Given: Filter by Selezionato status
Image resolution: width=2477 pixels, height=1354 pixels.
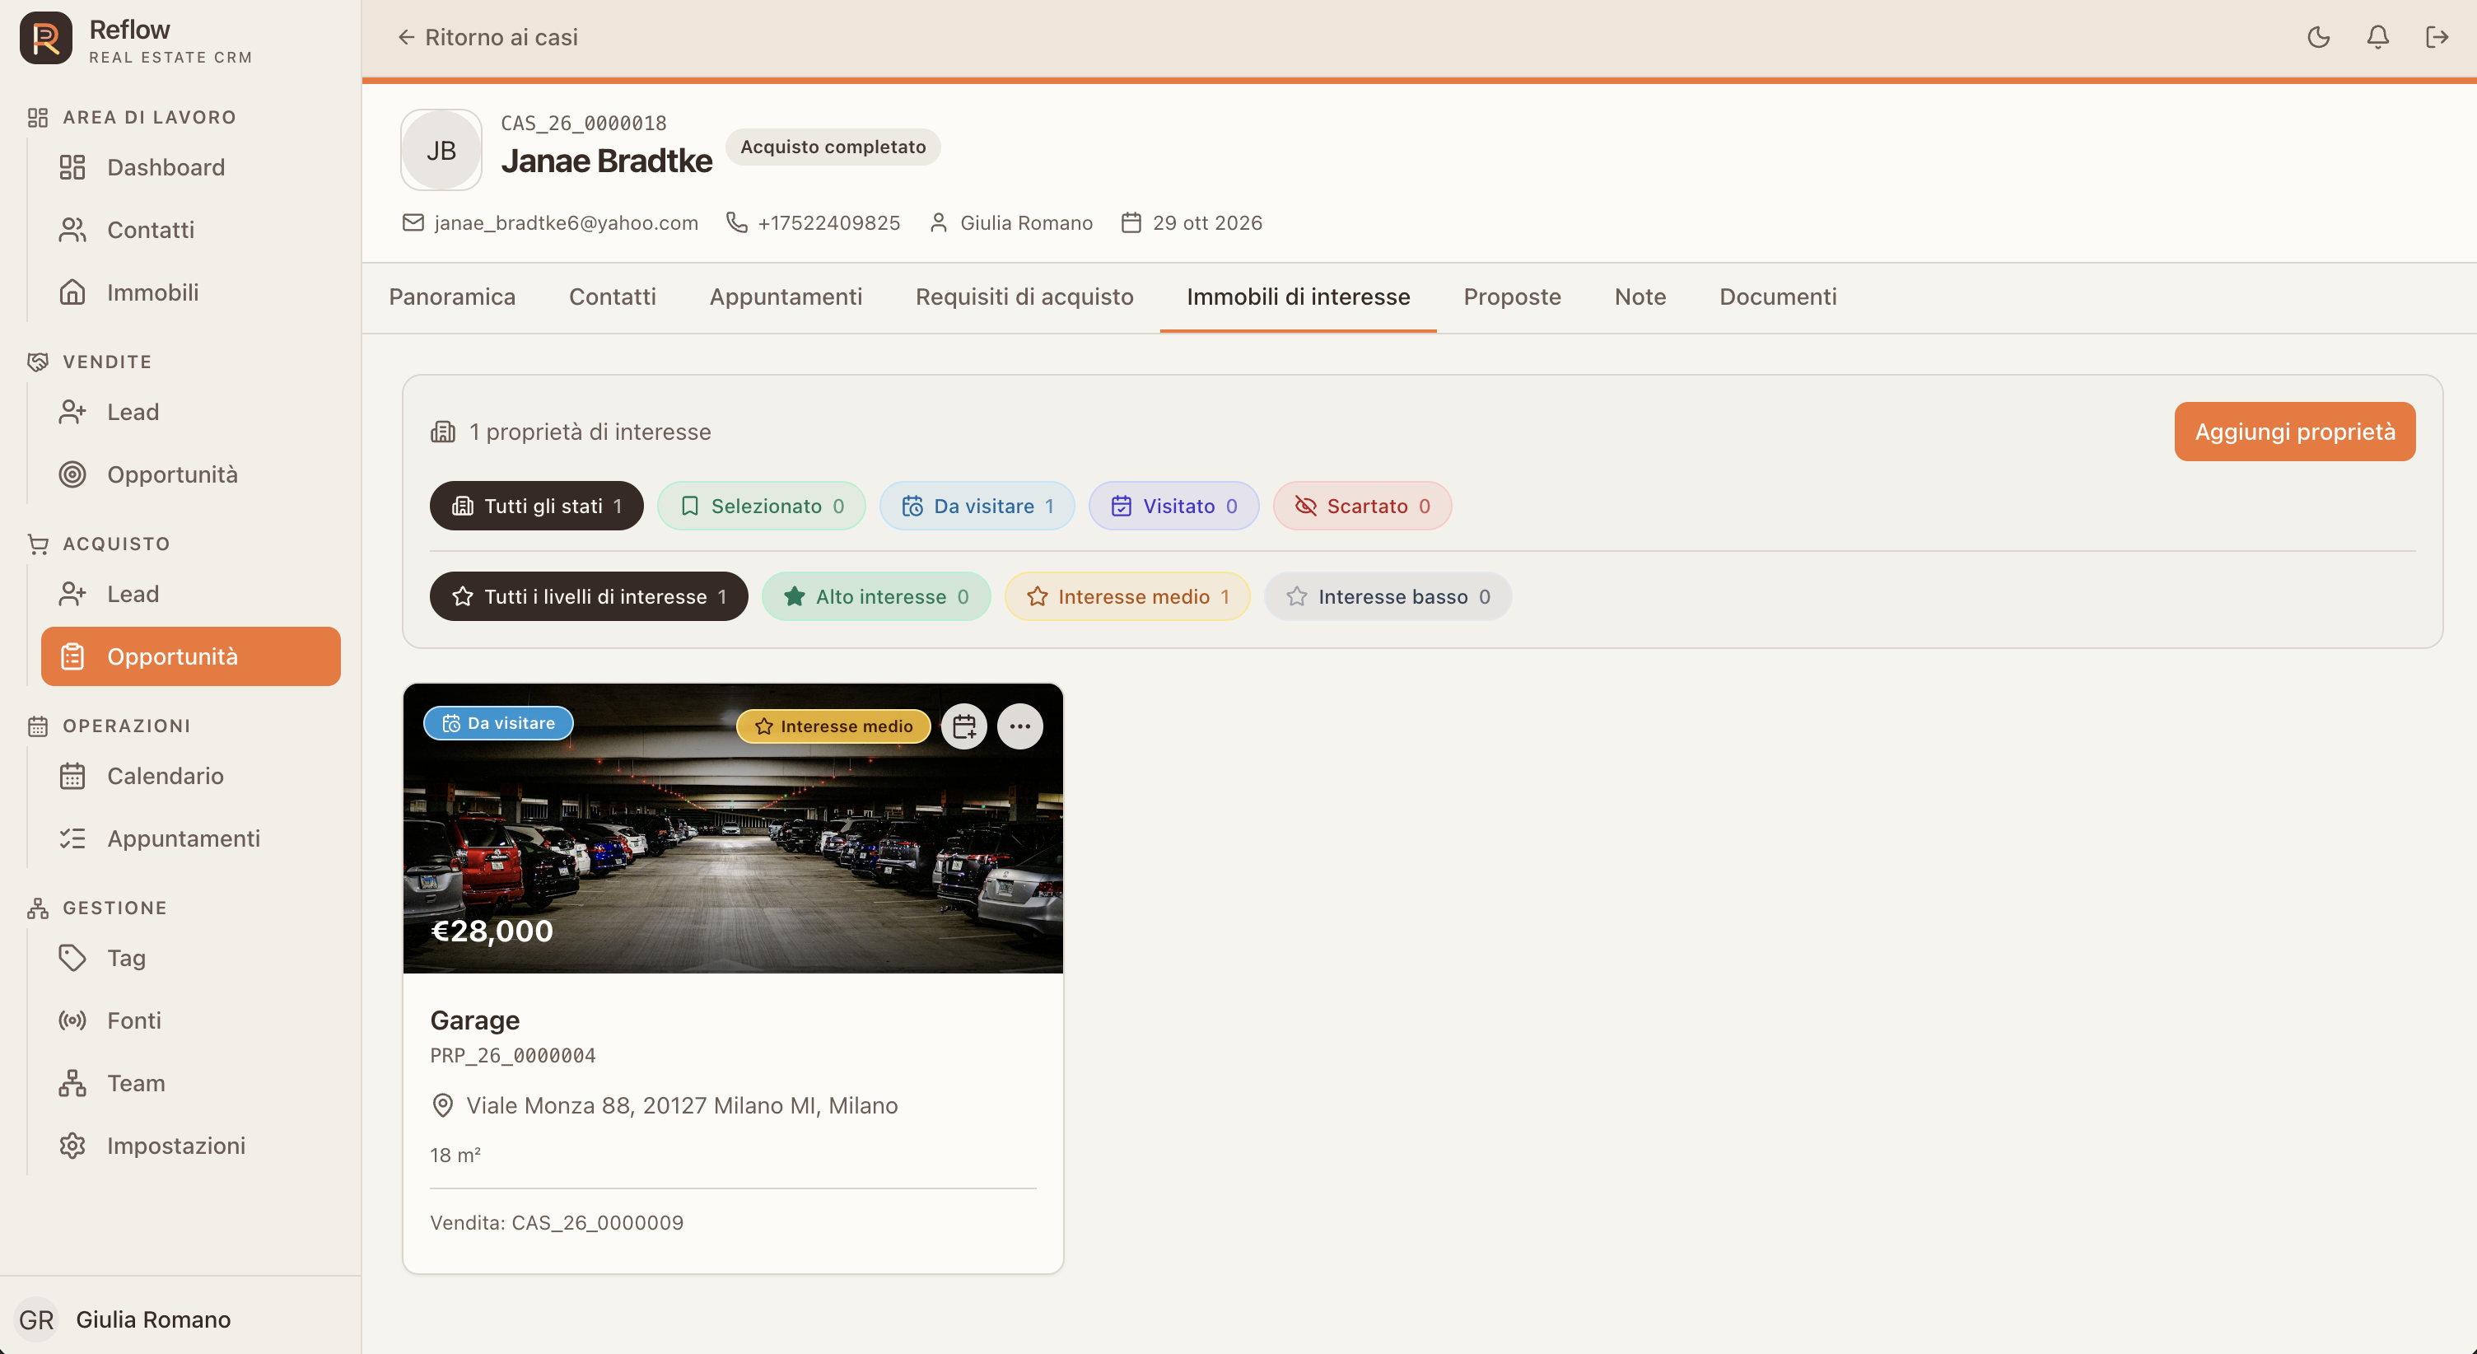Looking at the screenshot, I should (x=762, y=506).
